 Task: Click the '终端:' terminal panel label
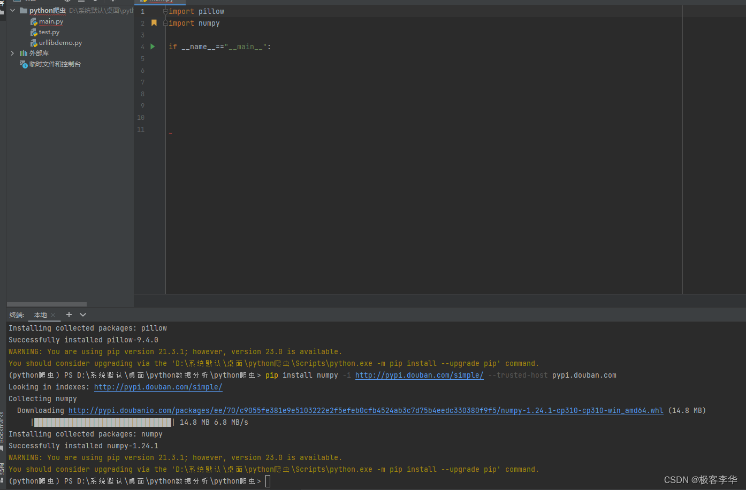click(17, 315)
